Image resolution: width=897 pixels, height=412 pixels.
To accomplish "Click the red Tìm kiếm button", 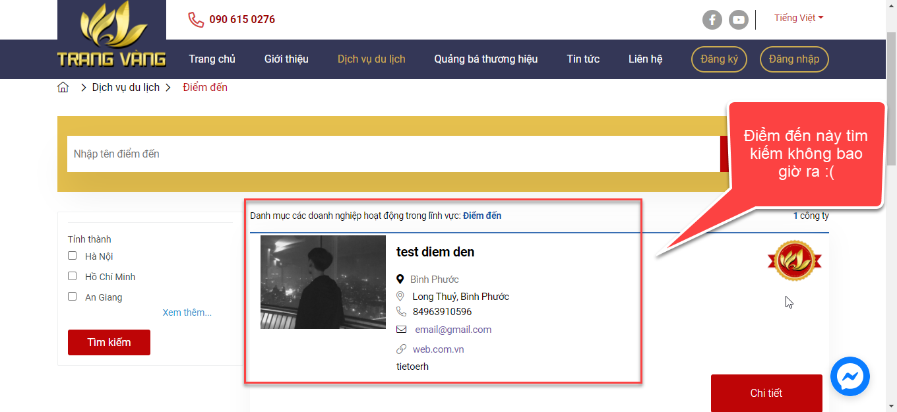I will (109, 342).
